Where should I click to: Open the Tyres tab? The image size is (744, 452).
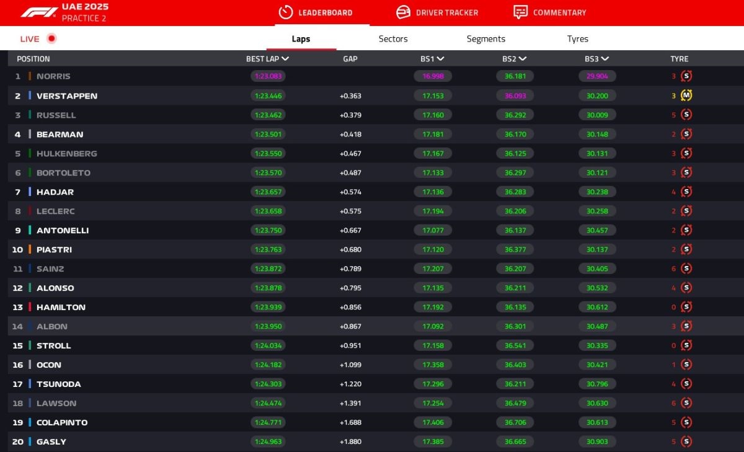coord(577,38)
